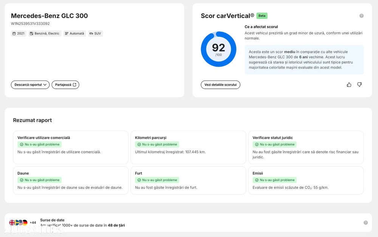Click the calendar icon beside 2021

pos(14,34)
